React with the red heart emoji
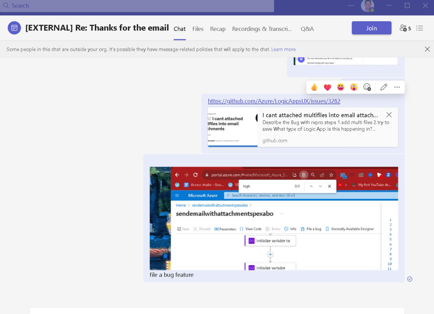This screenshot has height=314, width=434. pyautogui.click(x=328, y=87)
